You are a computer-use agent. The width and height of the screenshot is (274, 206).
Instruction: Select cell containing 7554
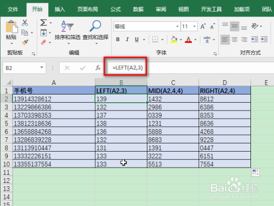pyautogui.click(x=225, y=164)
